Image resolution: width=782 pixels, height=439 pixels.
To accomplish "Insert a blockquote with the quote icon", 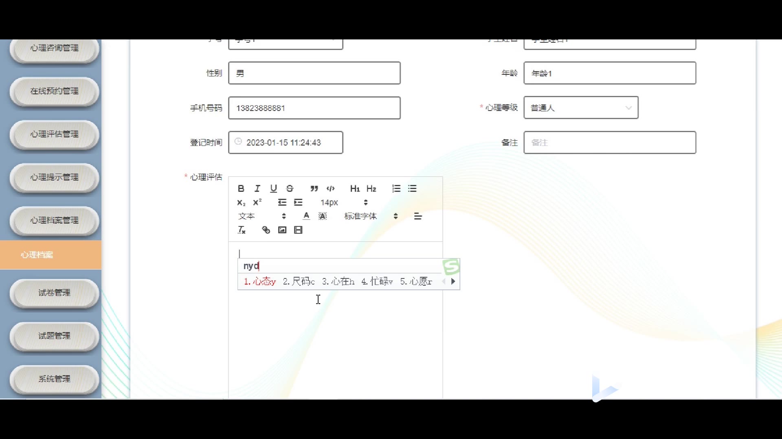I will coord(314,189).
